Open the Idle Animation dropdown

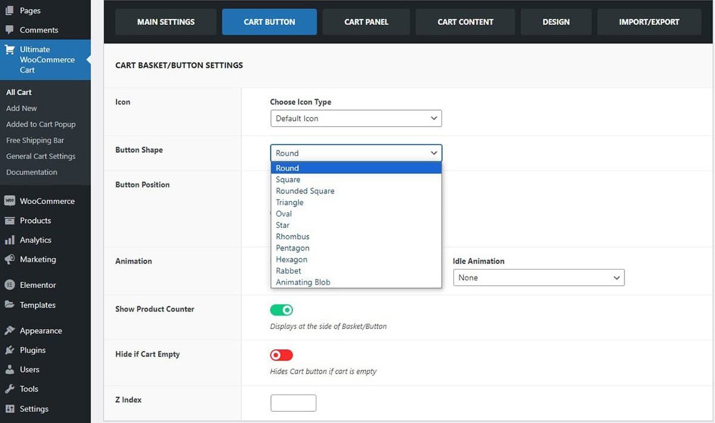539,278
